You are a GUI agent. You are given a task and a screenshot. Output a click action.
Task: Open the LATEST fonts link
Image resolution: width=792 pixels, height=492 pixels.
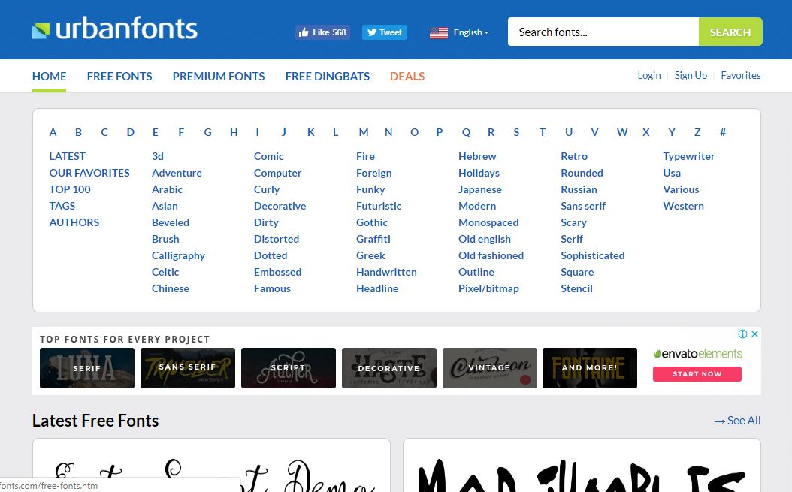click(67, 156)
